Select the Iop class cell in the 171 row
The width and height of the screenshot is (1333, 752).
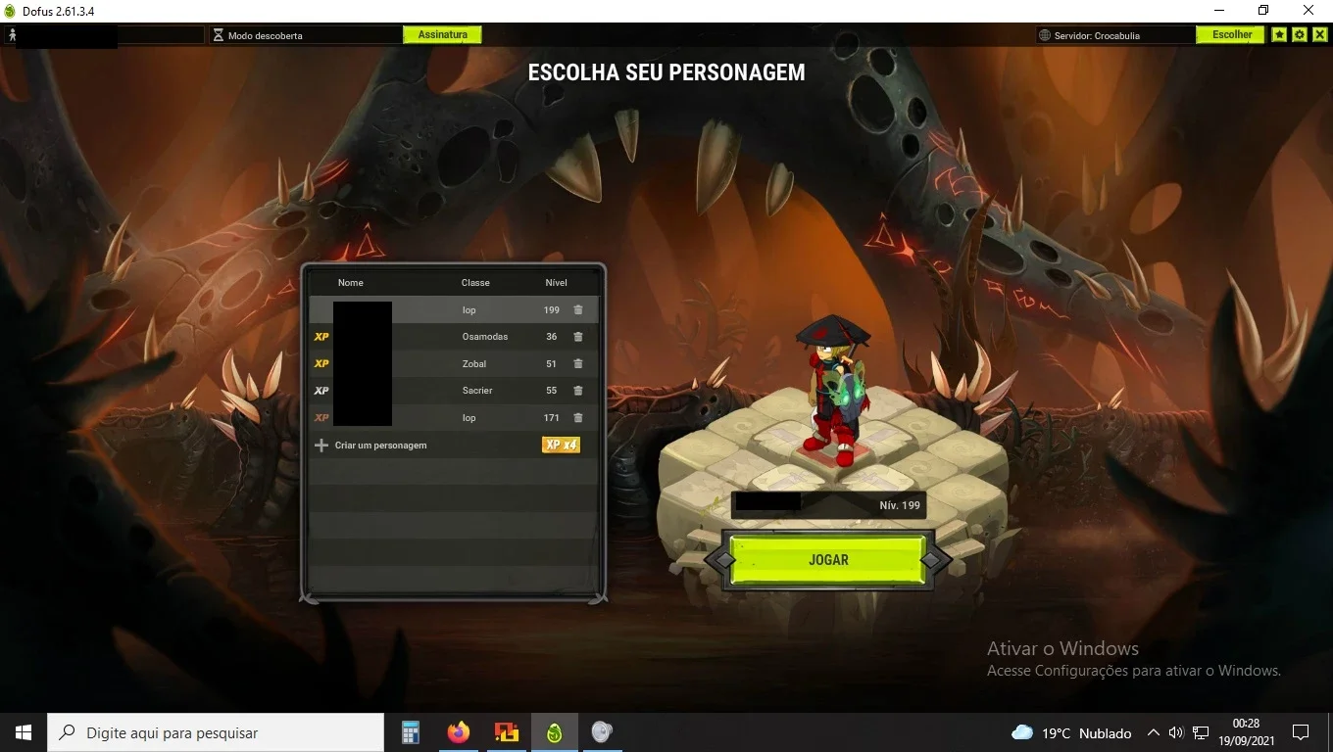(x=469, y=418)
